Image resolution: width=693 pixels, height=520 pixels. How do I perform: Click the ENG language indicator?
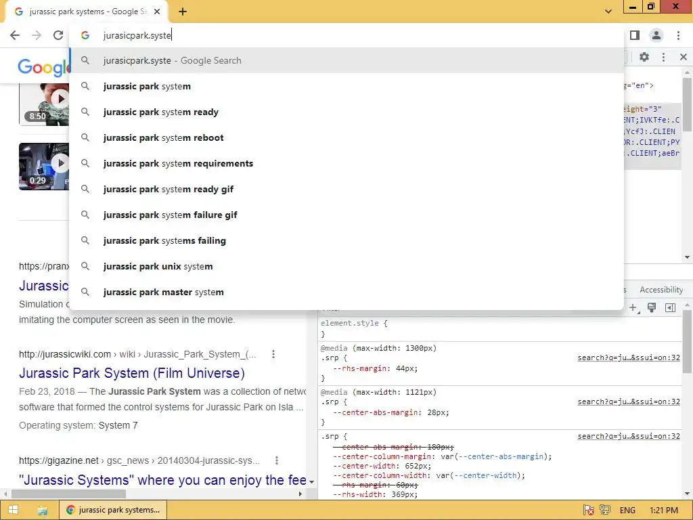627,511
